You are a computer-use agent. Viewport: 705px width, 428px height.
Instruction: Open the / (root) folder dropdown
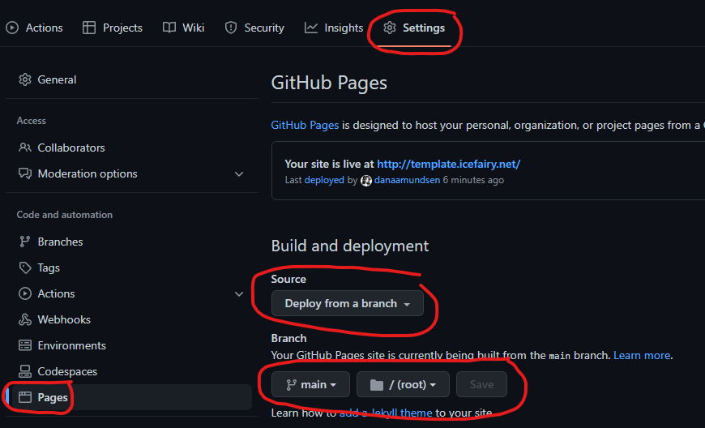(403, 384)
